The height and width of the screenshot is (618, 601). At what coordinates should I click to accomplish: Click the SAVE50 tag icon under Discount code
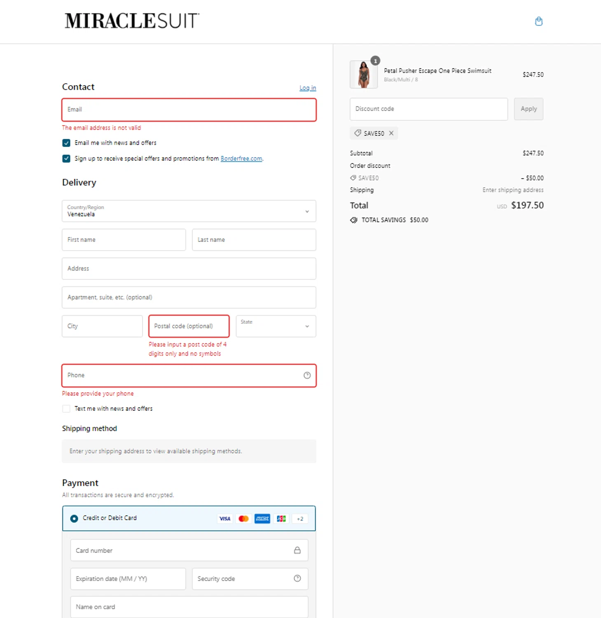[358, 133]
